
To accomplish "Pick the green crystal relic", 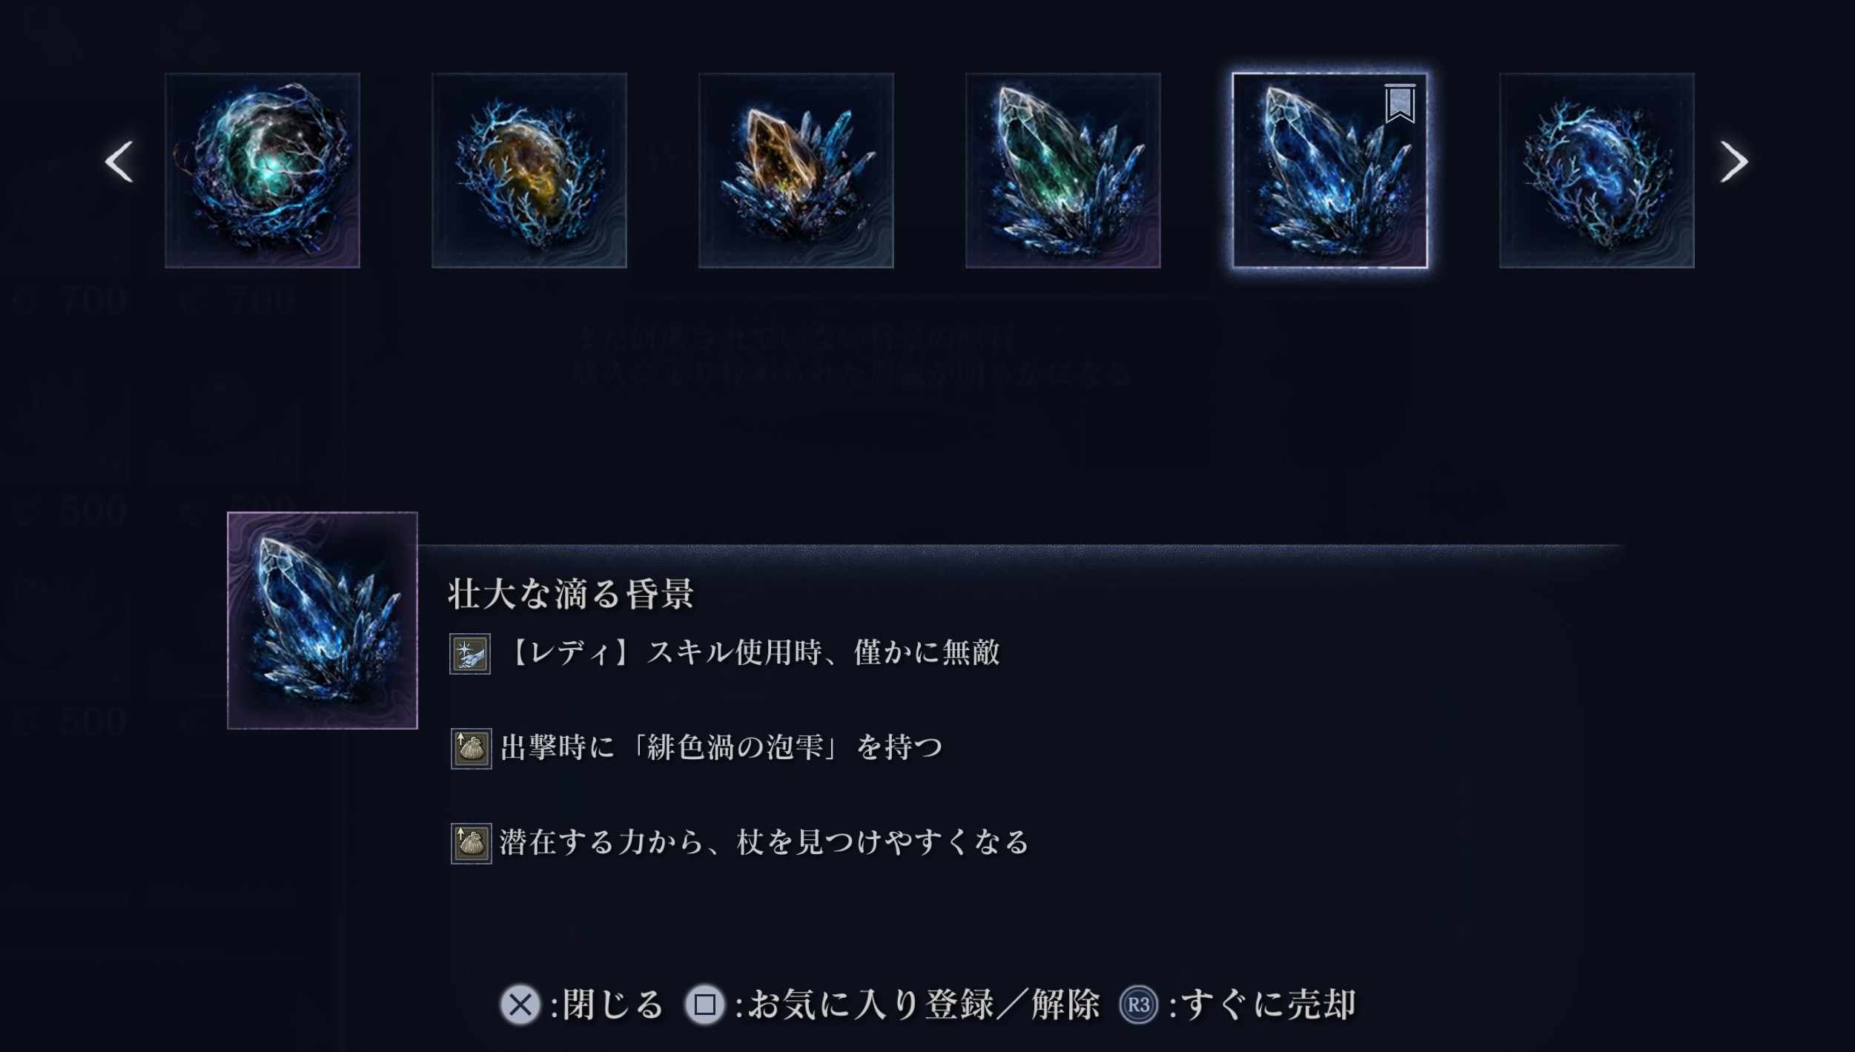I will click(x=1063, y=171).
